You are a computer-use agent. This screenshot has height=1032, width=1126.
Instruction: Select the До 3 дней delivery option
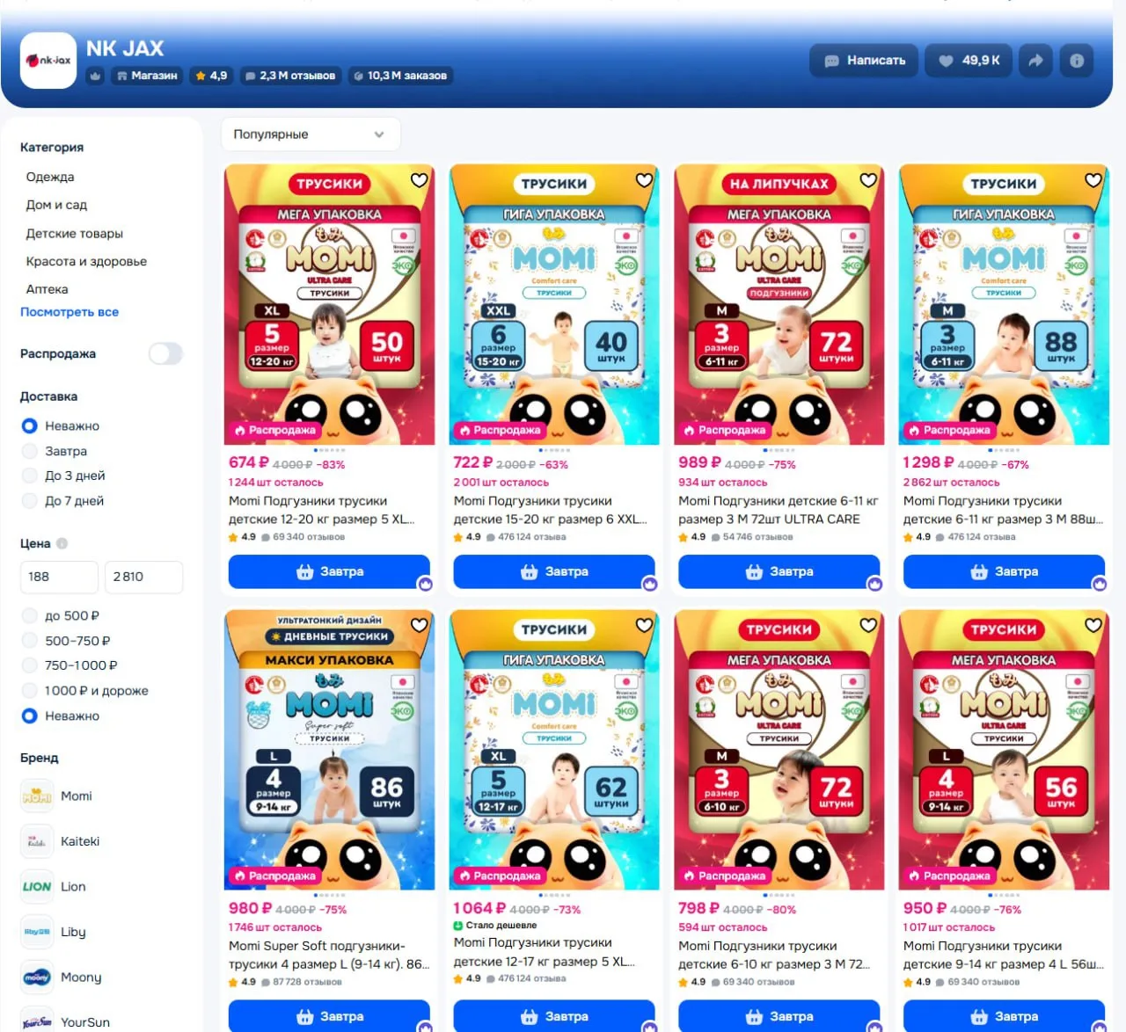[x=29, y=476]
